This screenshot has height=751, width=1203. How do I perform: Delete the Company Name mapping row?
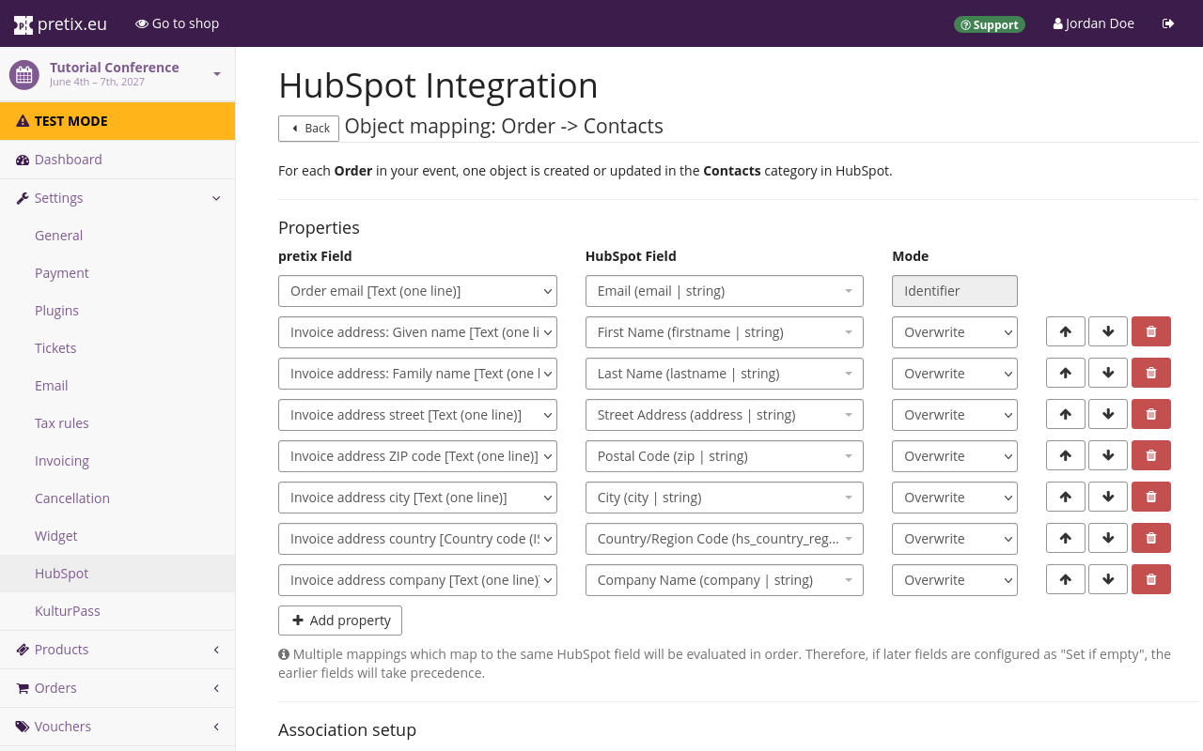pos(1150,579)
